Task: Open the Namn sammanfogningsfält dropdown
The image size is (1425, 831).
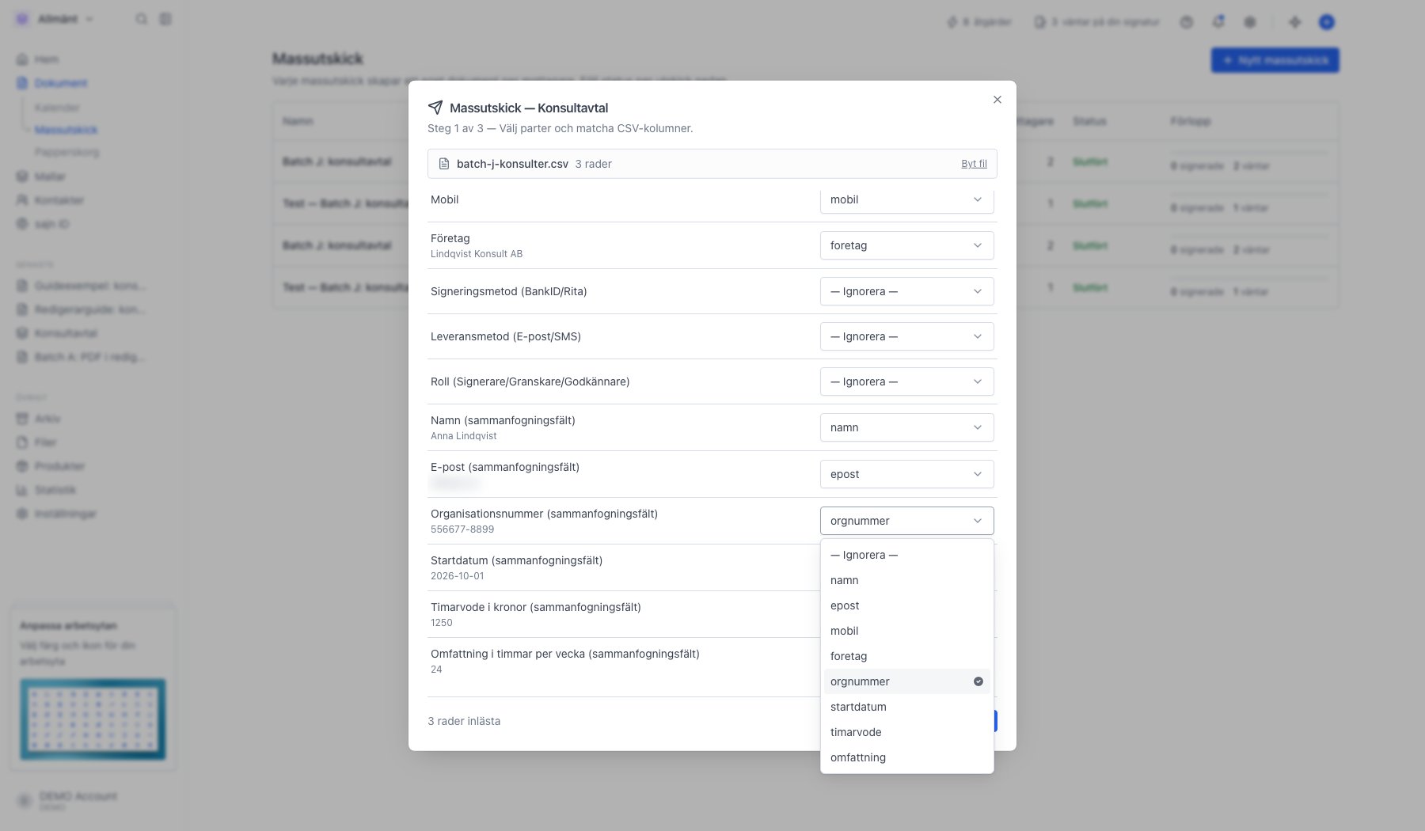Action: pyautogui.click(x=906, y=427)
